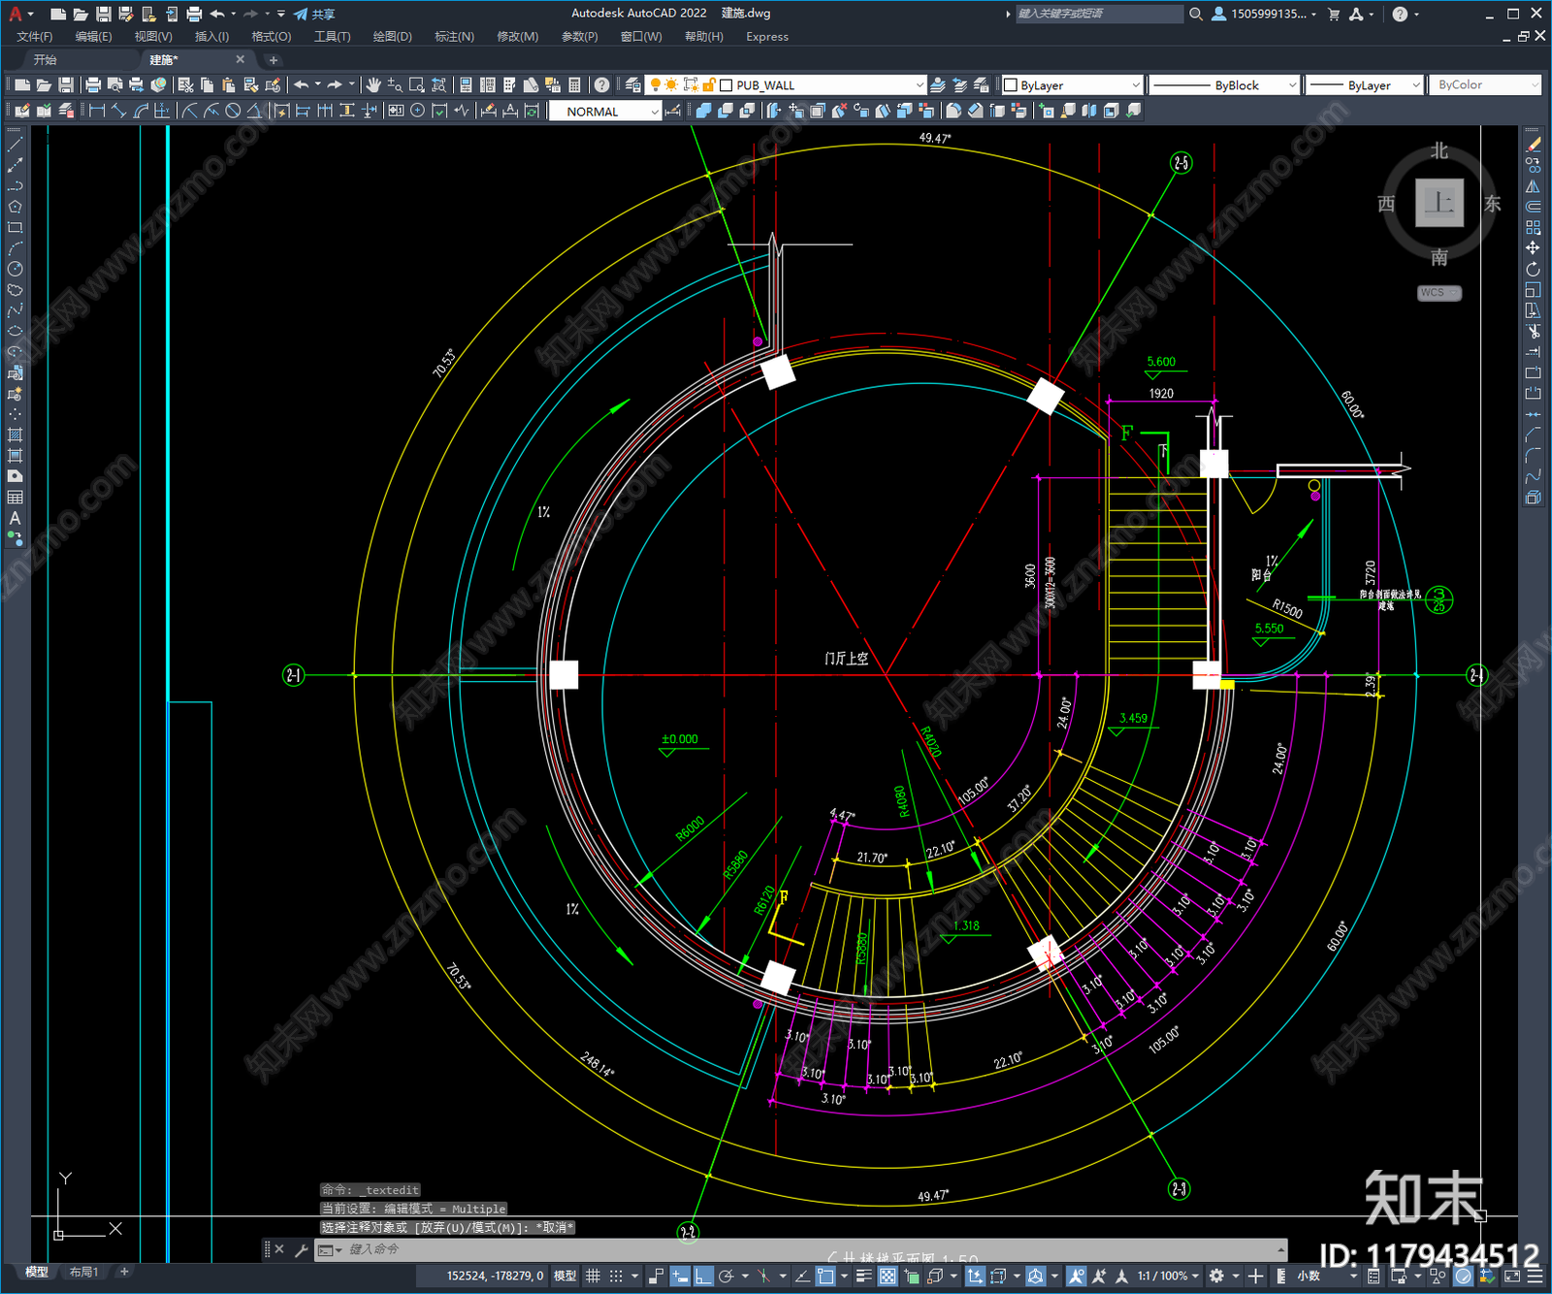Toggle the grid display in status bar
1552x1294 pixels.
click(x=593, y=1277)
